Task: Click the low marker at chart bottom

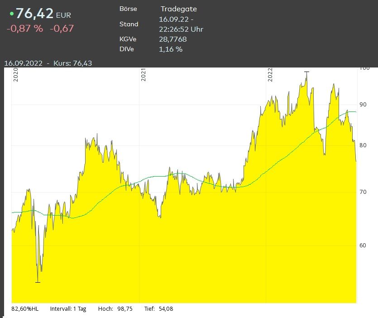Action: click(x=38, y=282)
